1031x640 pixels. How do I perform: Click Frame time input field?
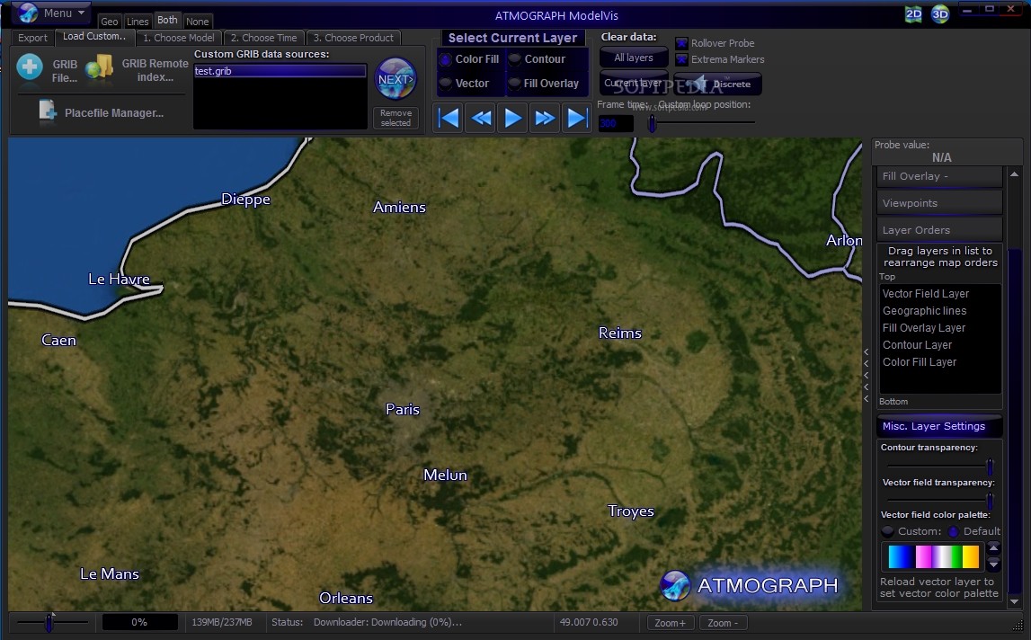click(616, 123)
